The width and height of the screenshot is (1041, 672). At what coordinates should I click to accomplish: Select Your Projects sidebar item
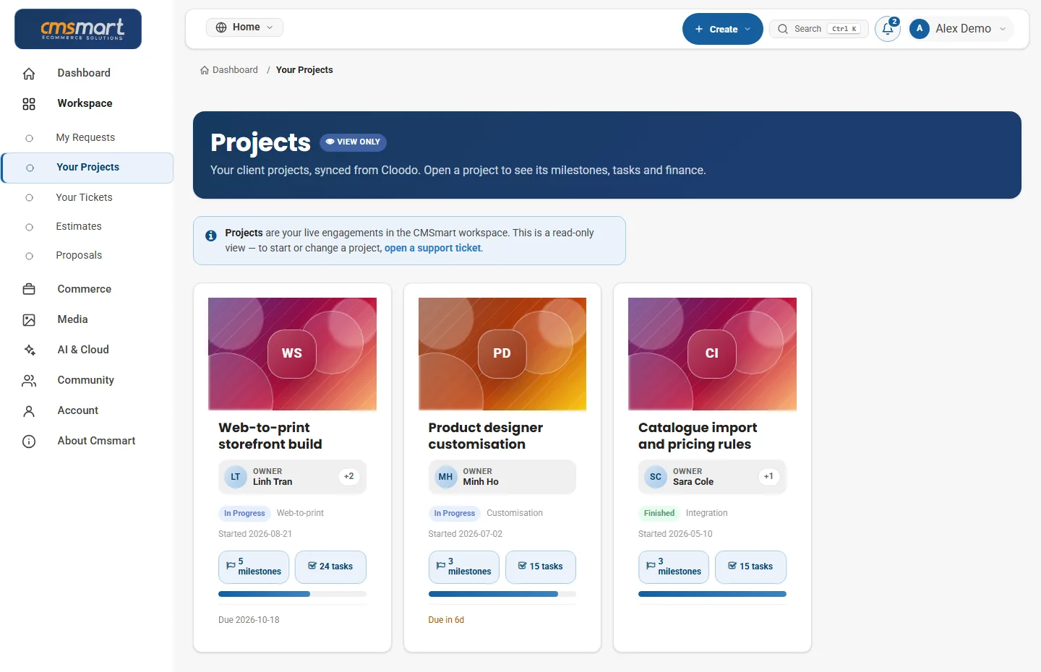pos(87,168)
